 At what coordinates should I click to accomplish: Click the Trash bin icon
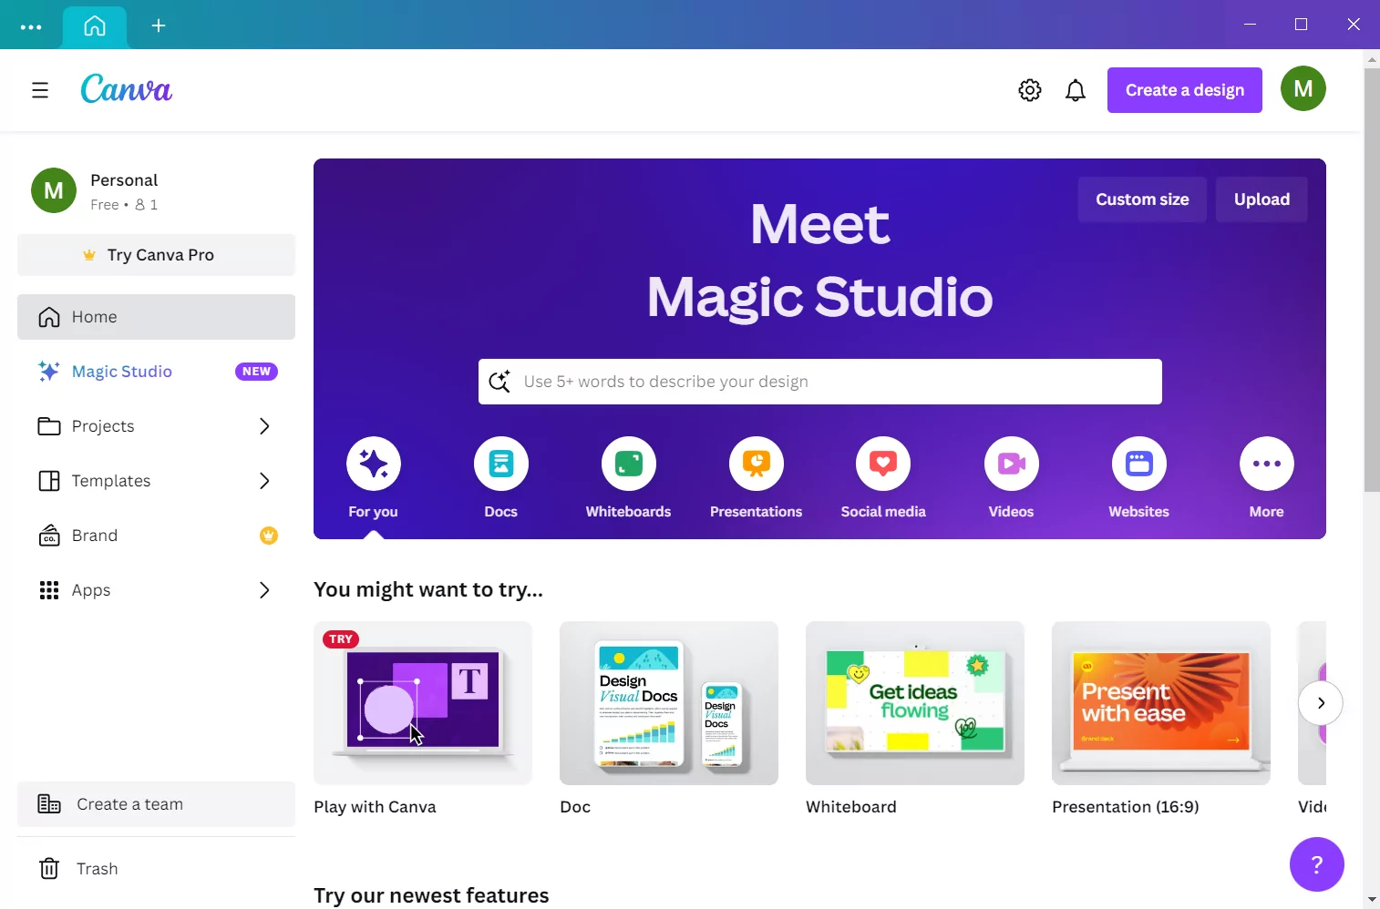click(49, 869)
